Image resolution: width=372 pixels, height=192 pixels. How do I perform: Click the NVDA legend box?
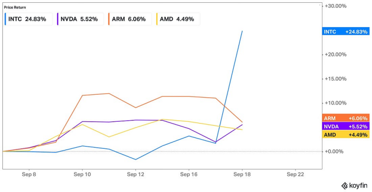point(79,19)
